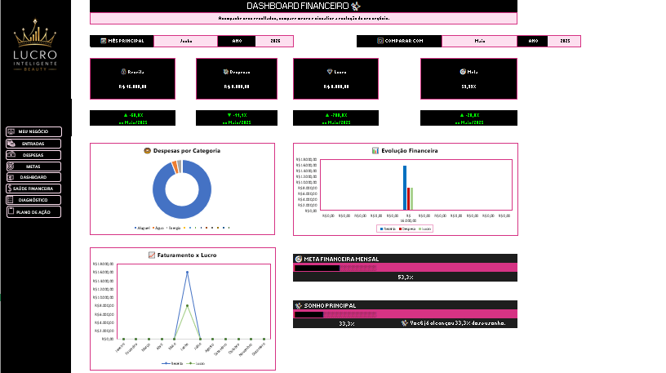666x373 pixels.
Task: Click the Entradas money icon in sidebar
Action: [11, 144]
